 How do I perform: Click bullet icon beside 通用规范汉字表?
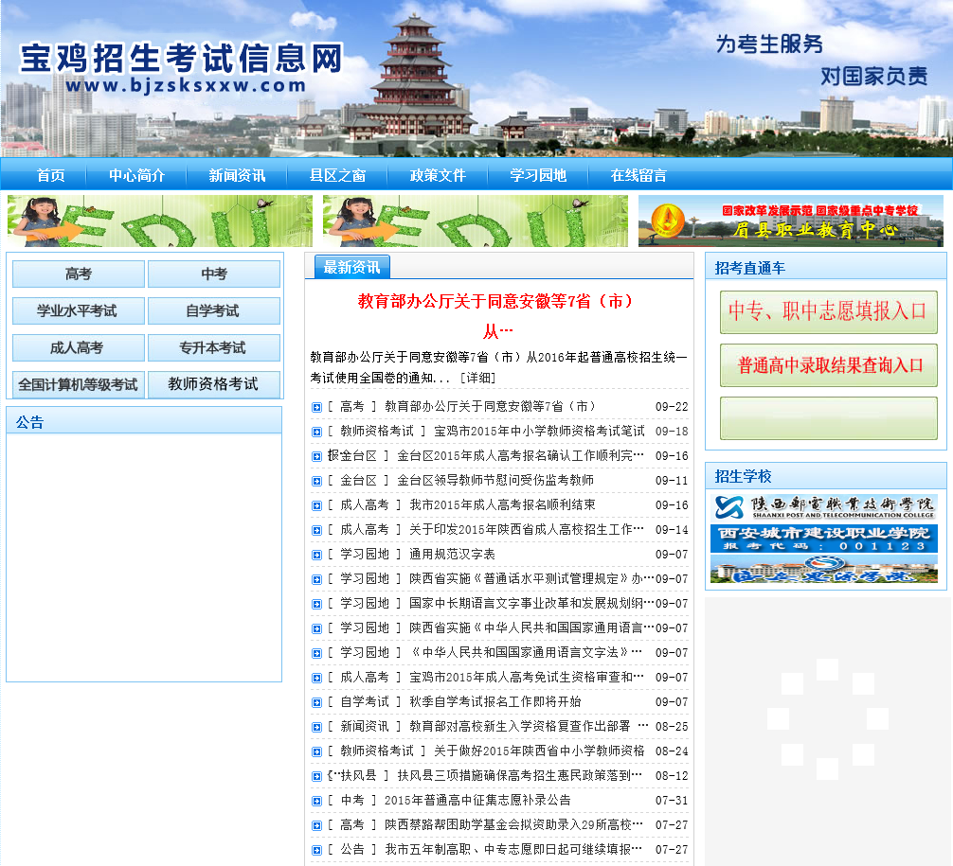pos(316,555)
